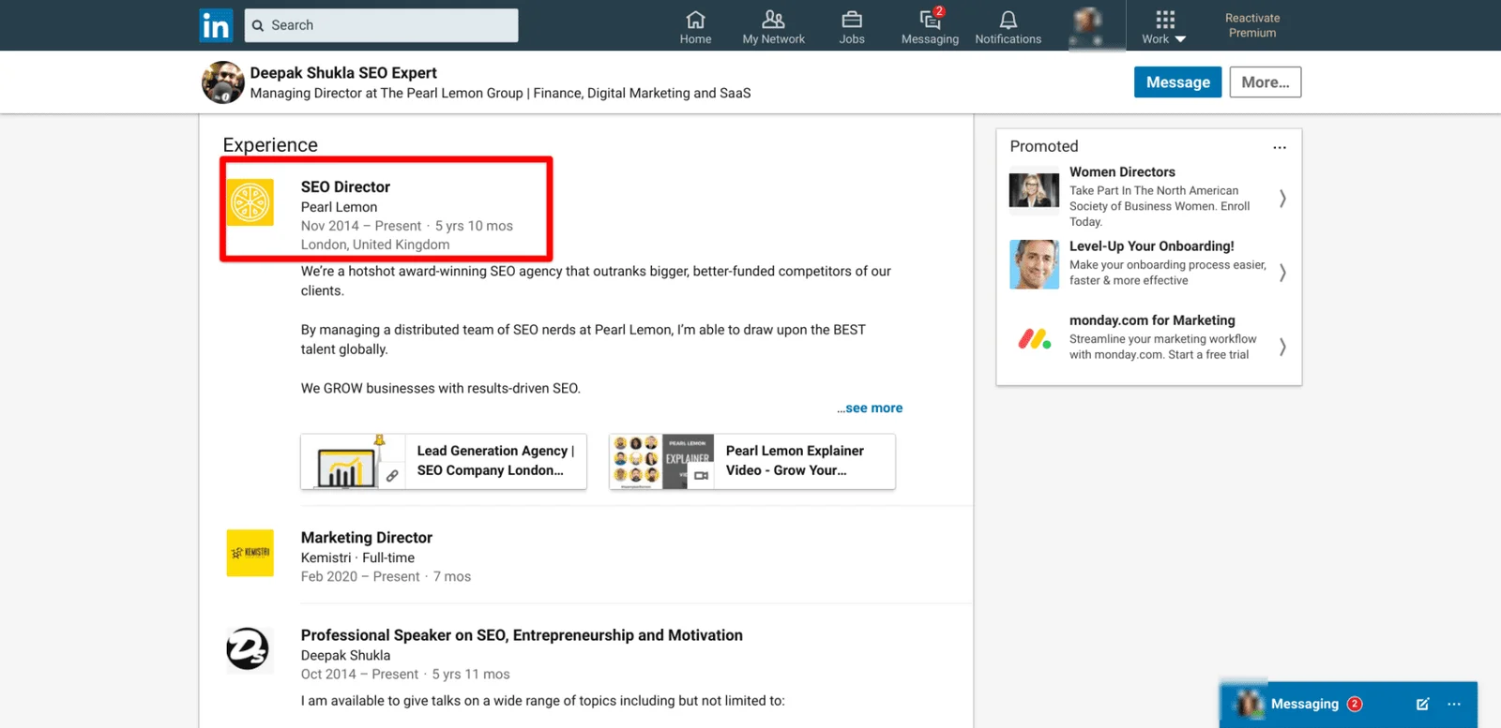This screenshot has height=728, width=1501.
Task: Click the Kemistri company logo
Action: (250, 553)
